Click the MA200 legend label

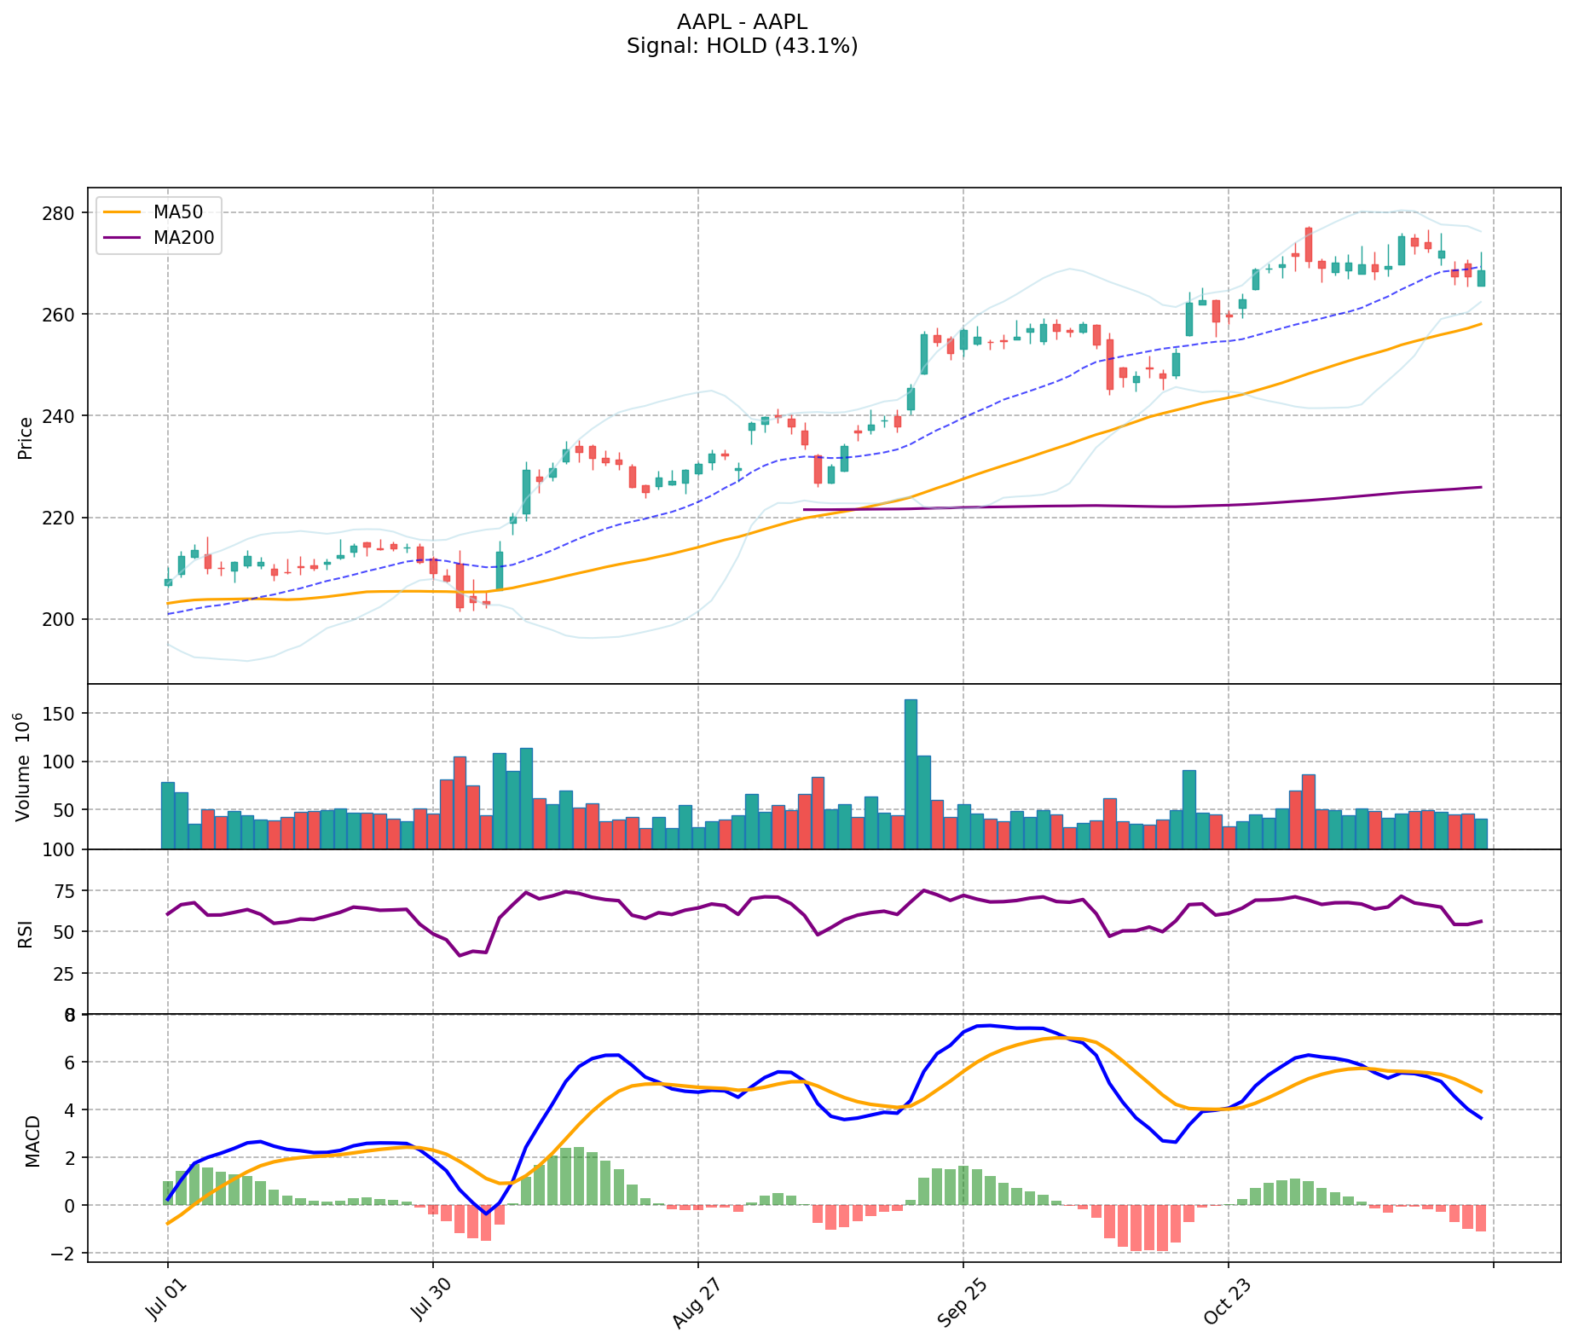[x=183, y=238]
